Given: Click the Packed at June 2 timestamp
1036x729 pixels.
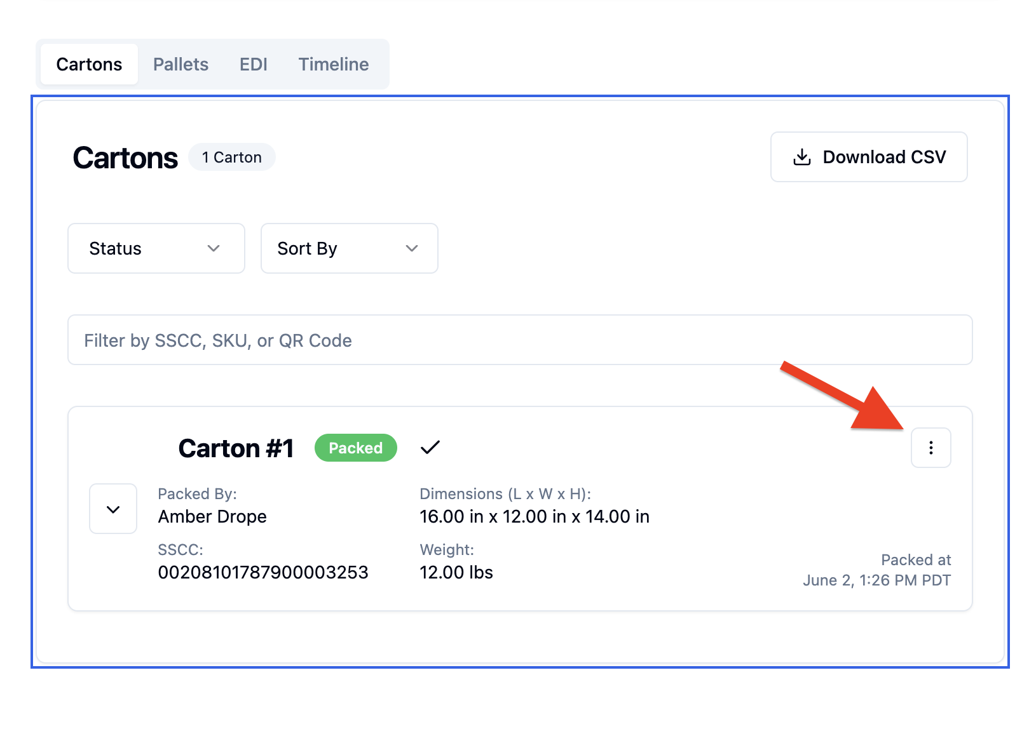Looking at the screenshot, I should coord(877,570).
